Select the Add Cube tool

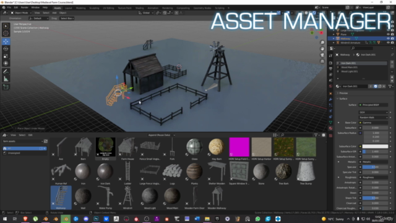click(6, 87)
